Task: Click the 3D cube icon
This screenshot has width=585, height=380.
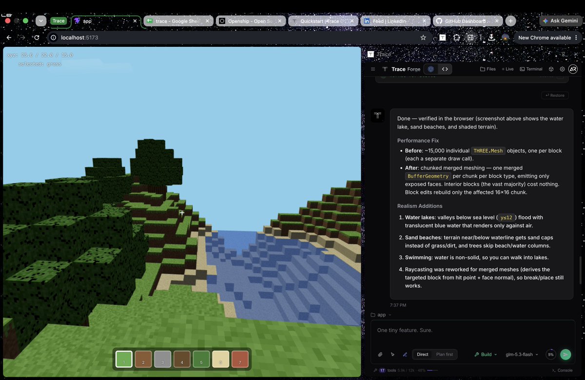Action: (x=551, y=69)
